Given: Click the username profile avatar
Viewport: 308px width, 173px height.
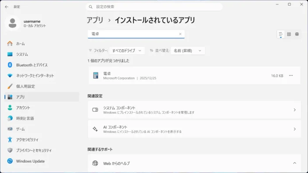Looking at the screenshot, I should (13, 23).
